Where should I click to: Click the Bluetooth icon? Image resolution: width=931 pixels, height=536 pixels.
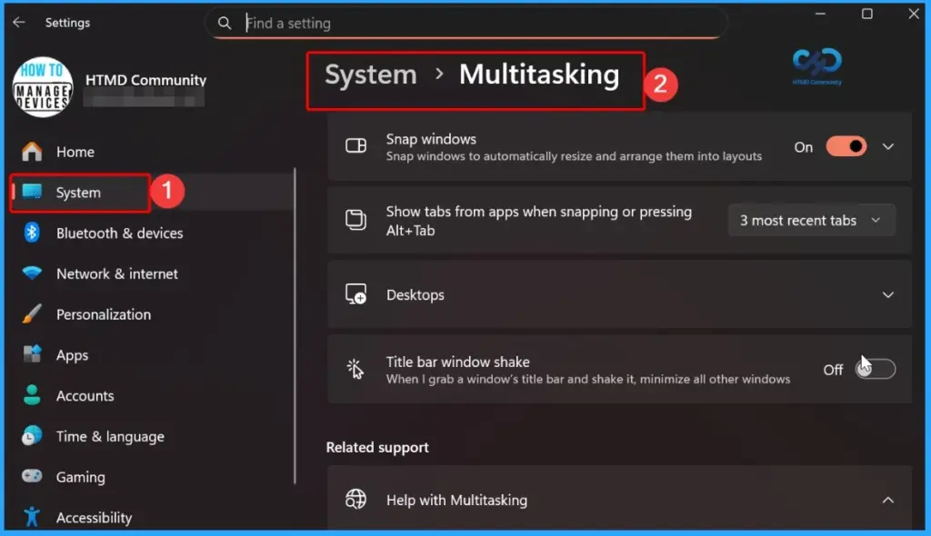[32, 233]
